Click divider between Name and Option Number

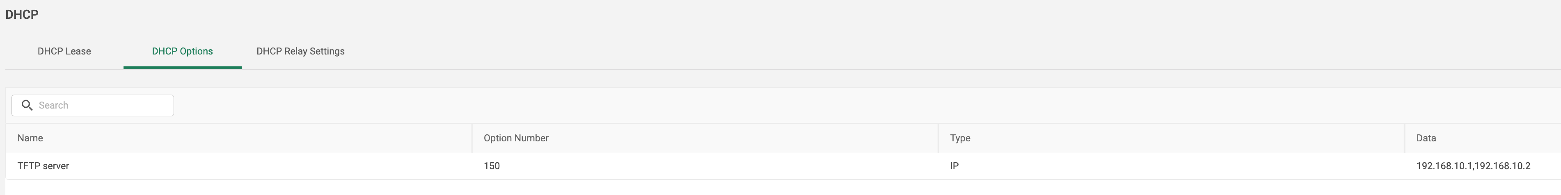click(x=472, y=138)
